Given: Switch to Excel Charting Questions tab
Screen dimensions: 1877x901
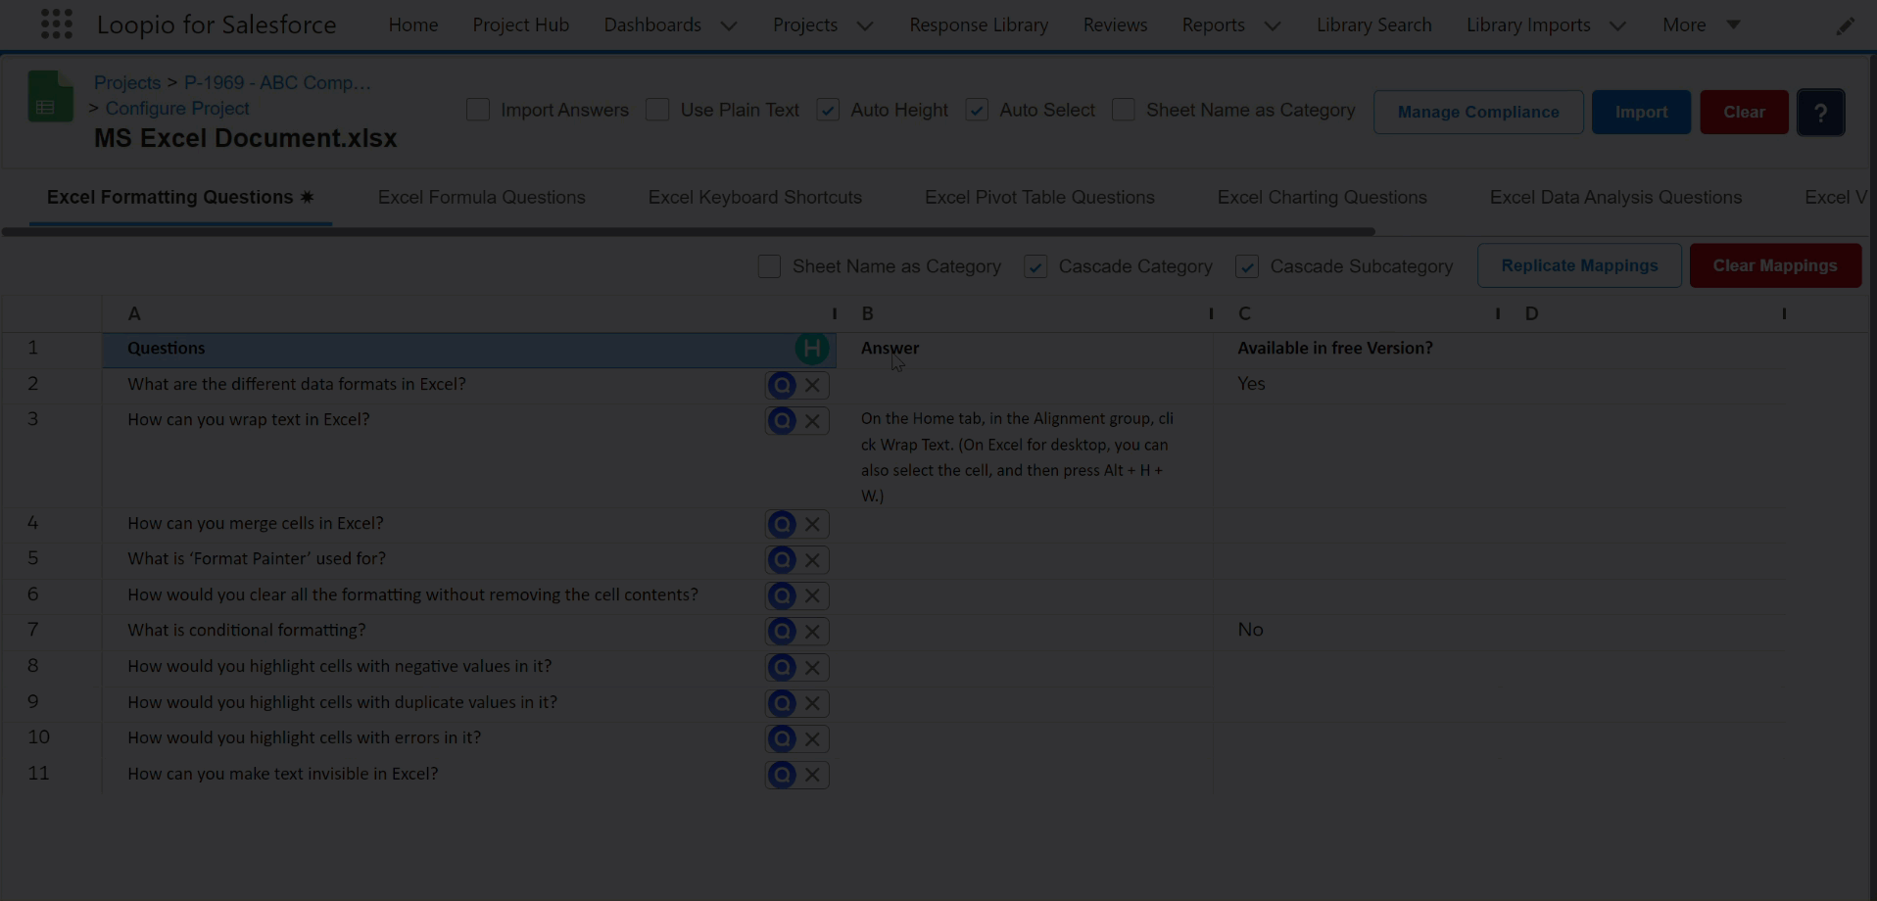Looking at the screenshot, I should pos(1323,197).
